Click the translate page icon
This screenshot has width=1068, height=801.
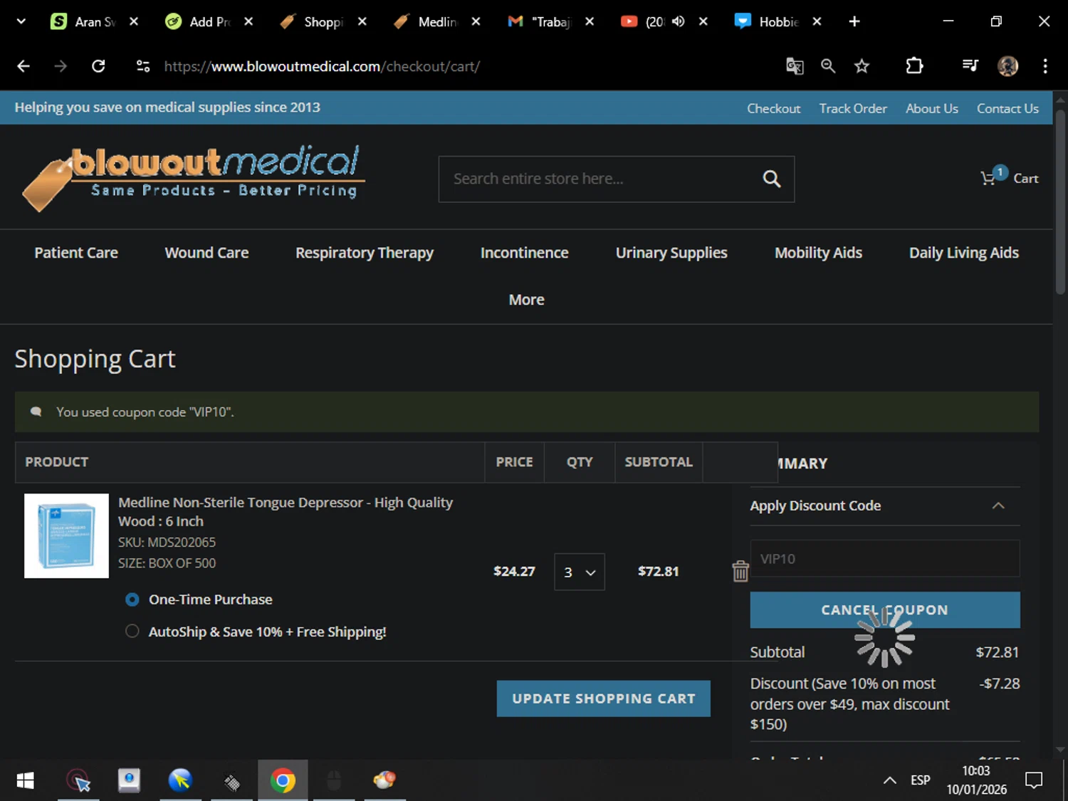tap(795, 66)
